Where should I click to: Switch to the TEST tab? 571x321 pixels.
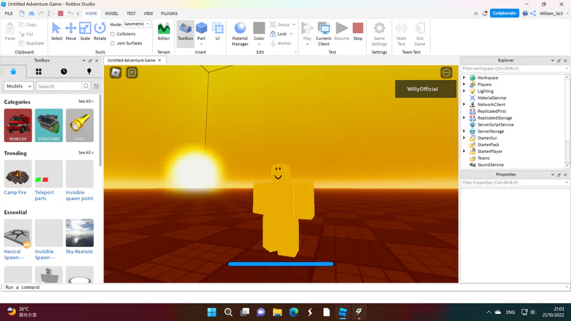pos(131,13)
